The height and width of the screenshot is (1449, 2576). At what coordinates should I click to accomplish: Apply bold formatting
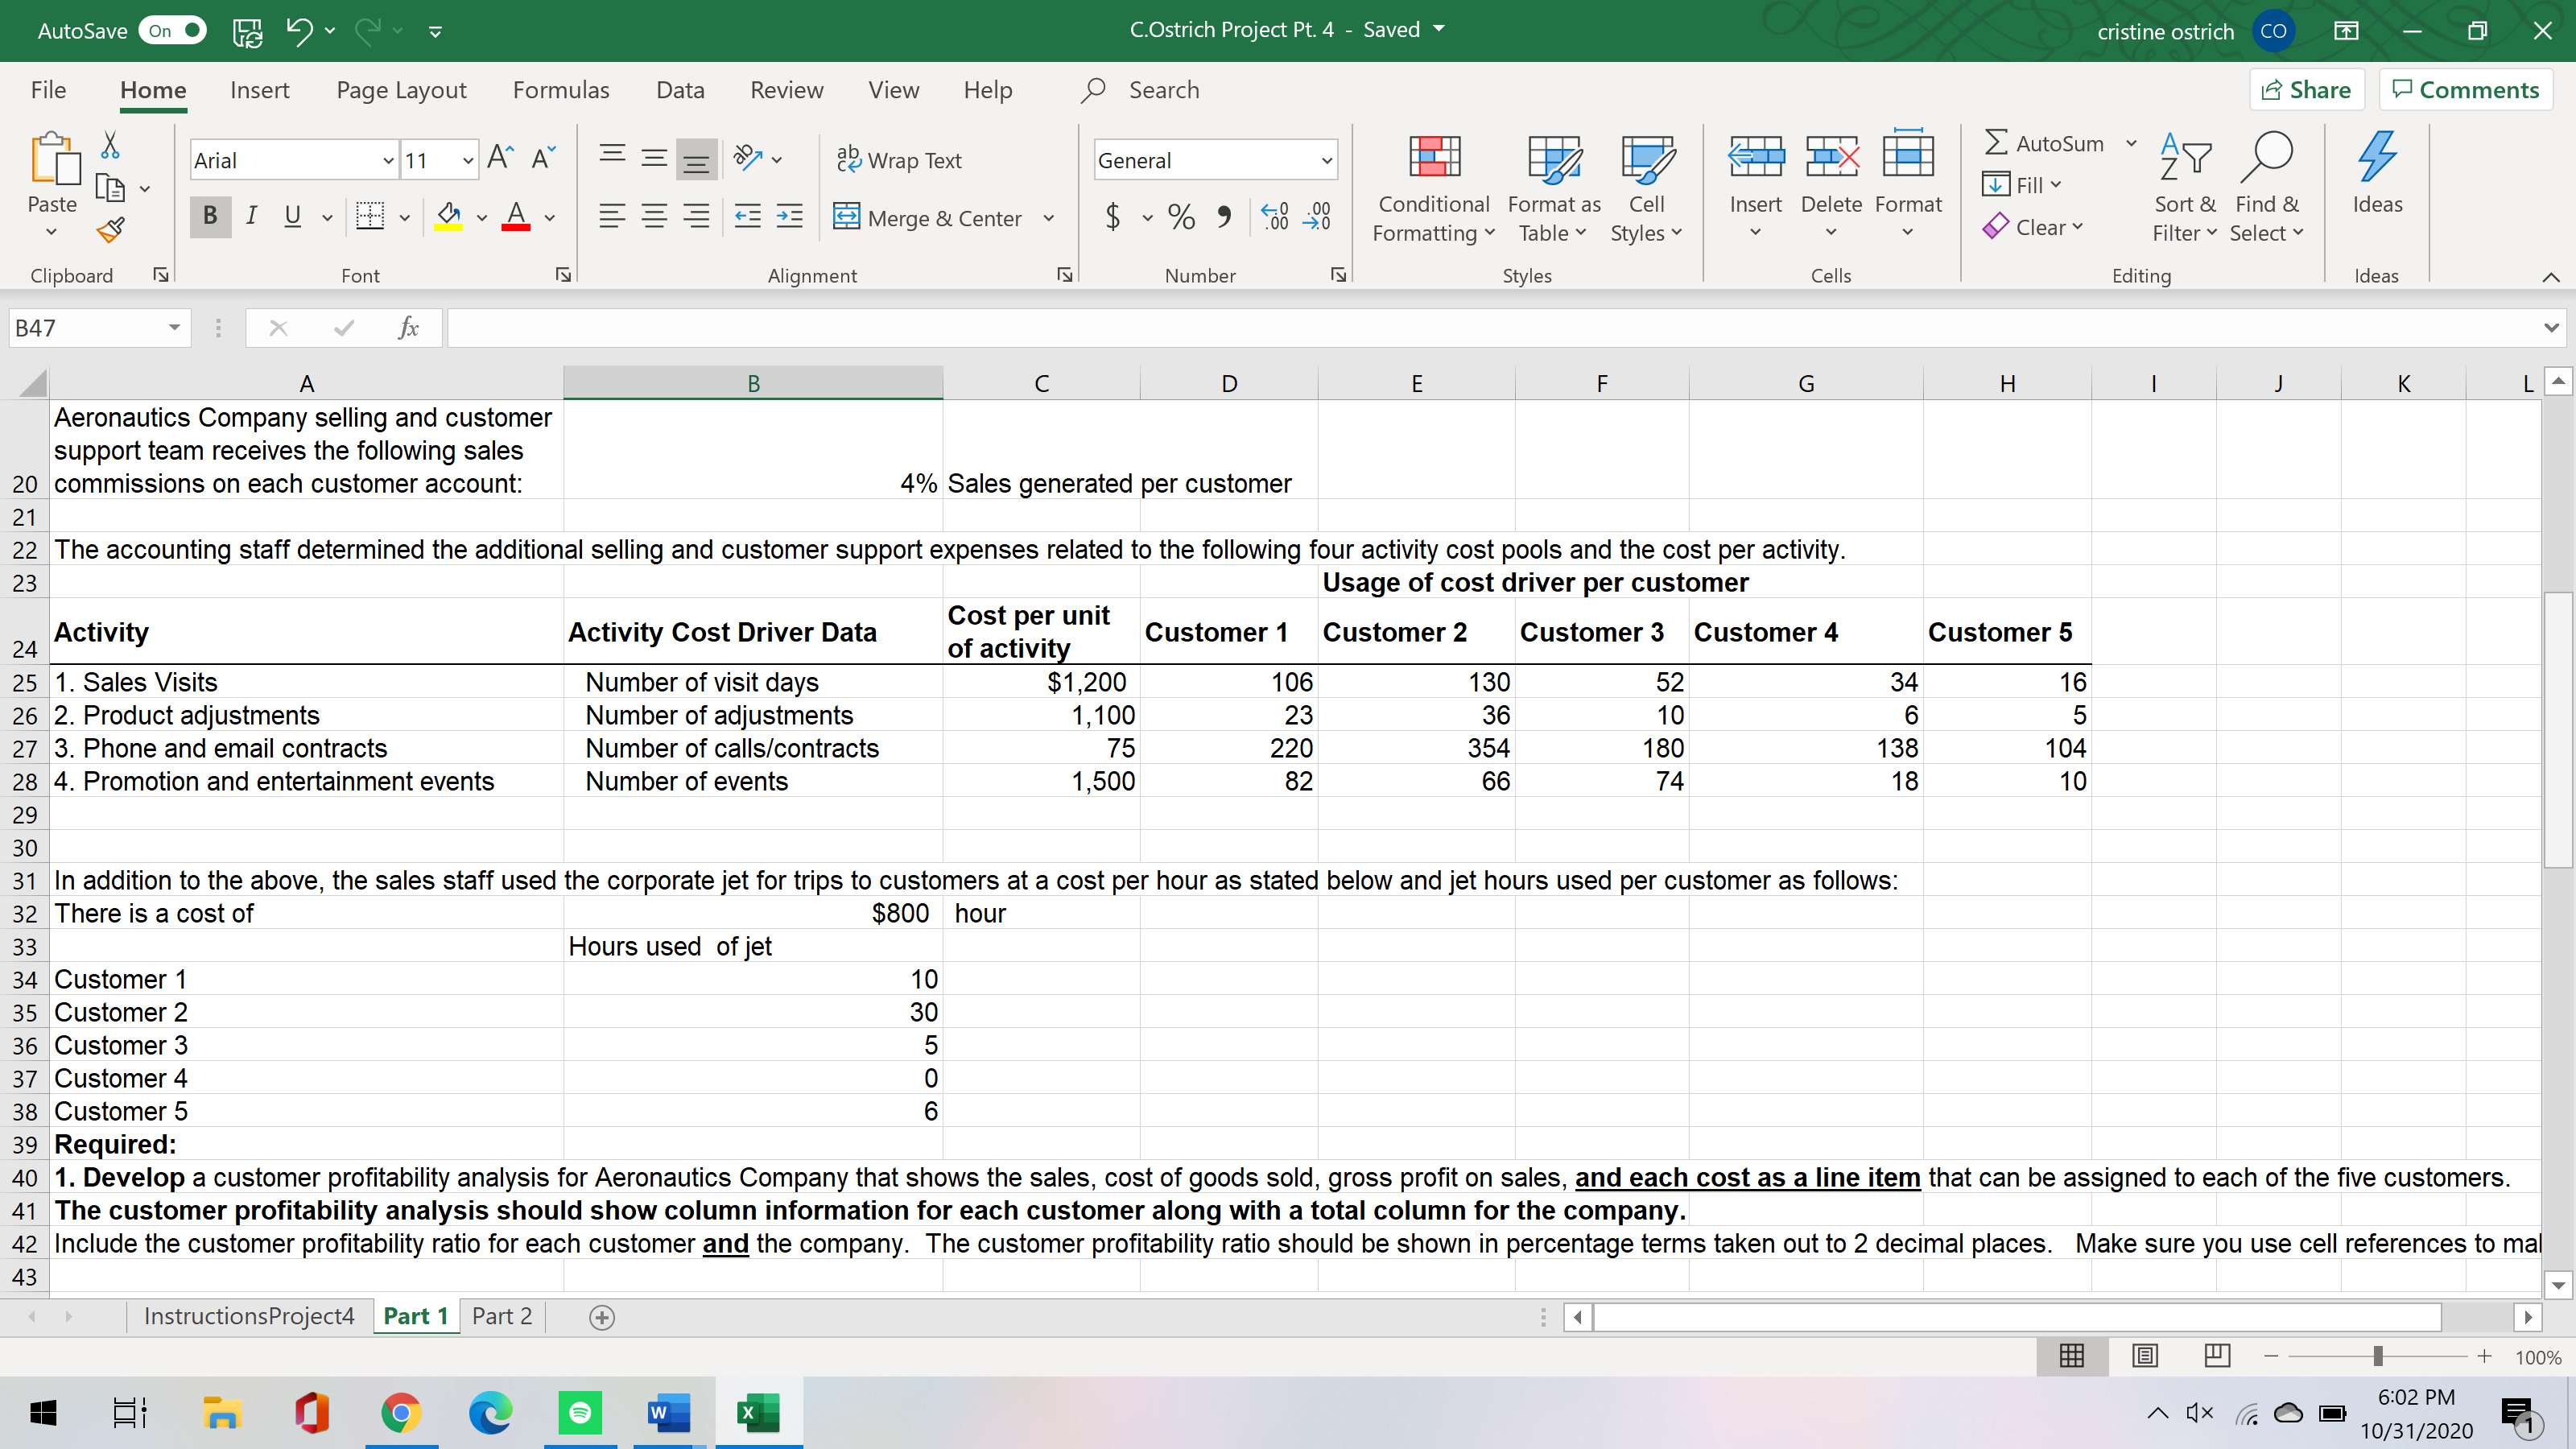point(209,216)
